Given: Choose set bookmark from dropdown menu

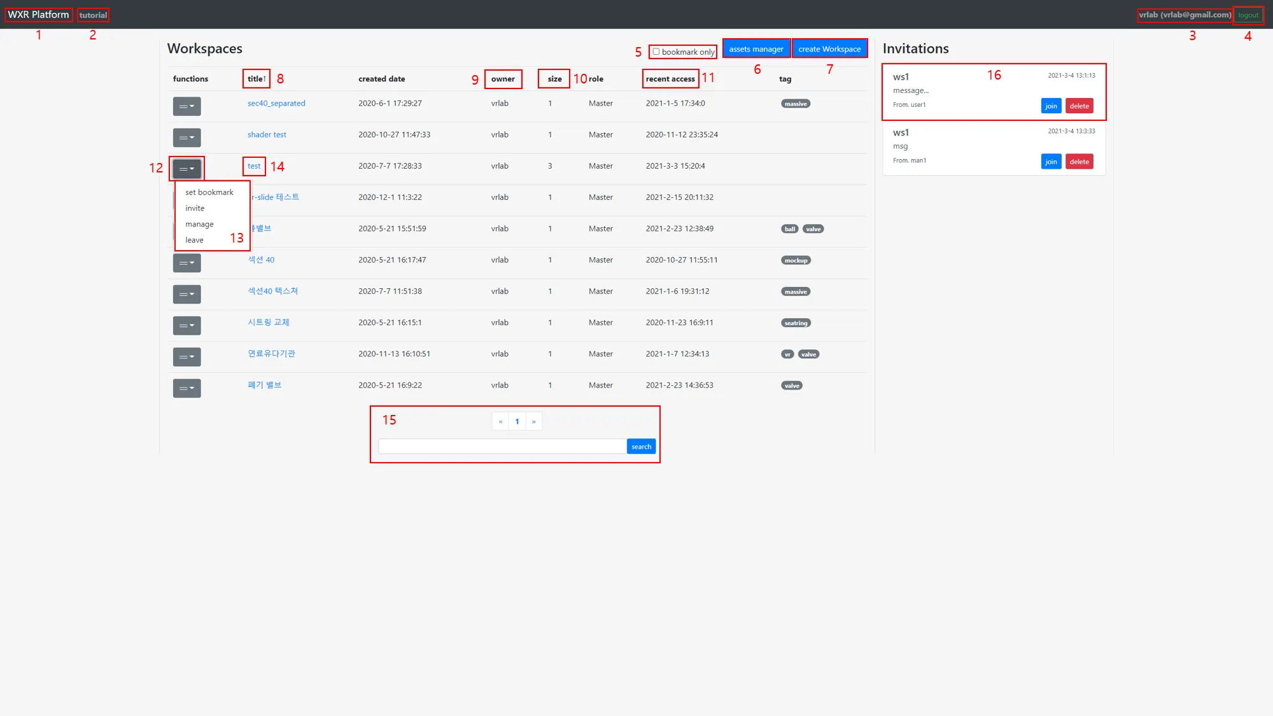Looking at the screenshot, I should [209, 192].
